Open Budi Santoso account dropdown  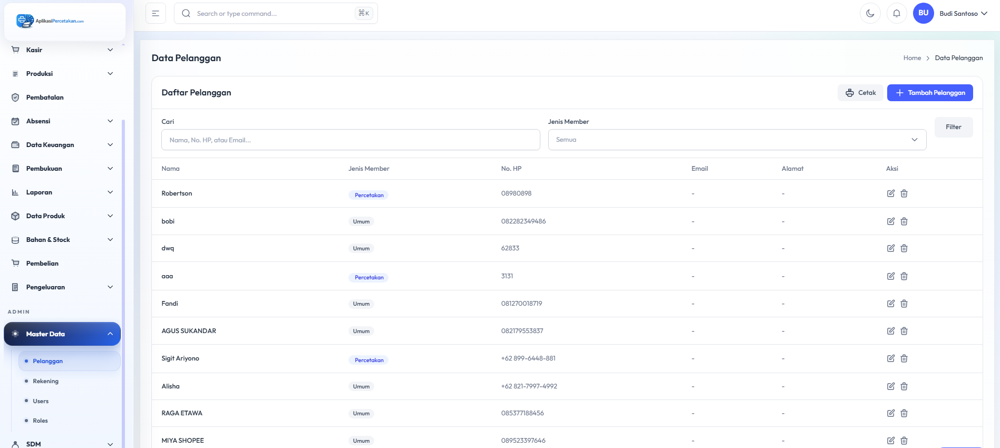point(963,14)
